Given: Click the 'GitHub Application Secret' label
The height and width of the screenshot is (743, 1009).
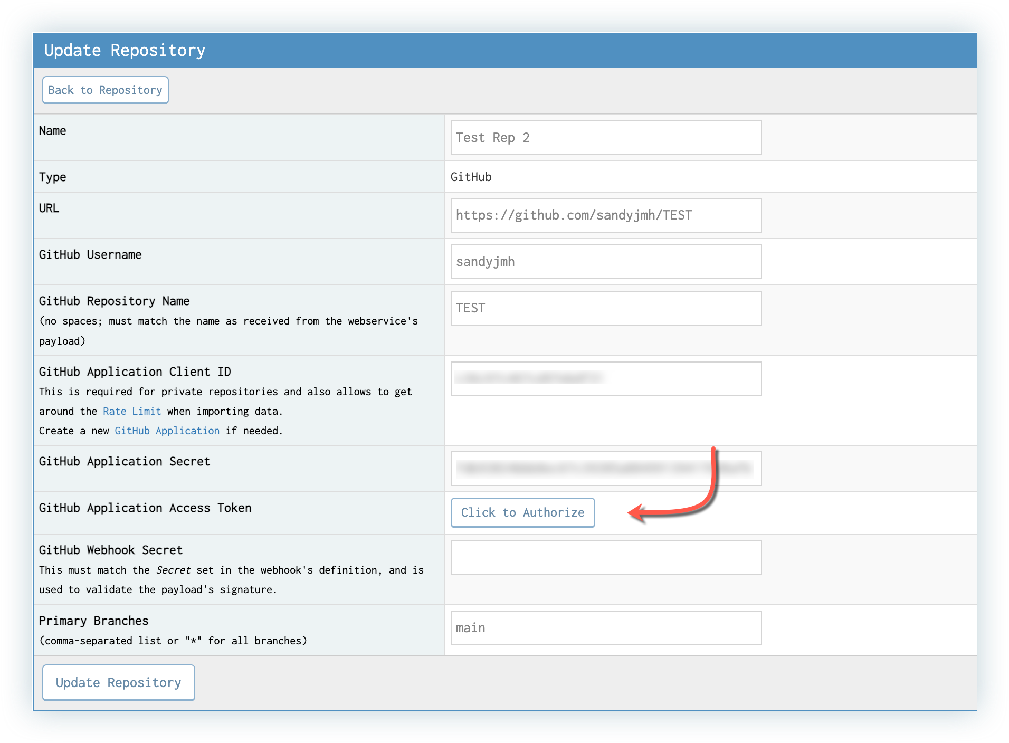Looking at the screenshot, I should click(125, 461).
